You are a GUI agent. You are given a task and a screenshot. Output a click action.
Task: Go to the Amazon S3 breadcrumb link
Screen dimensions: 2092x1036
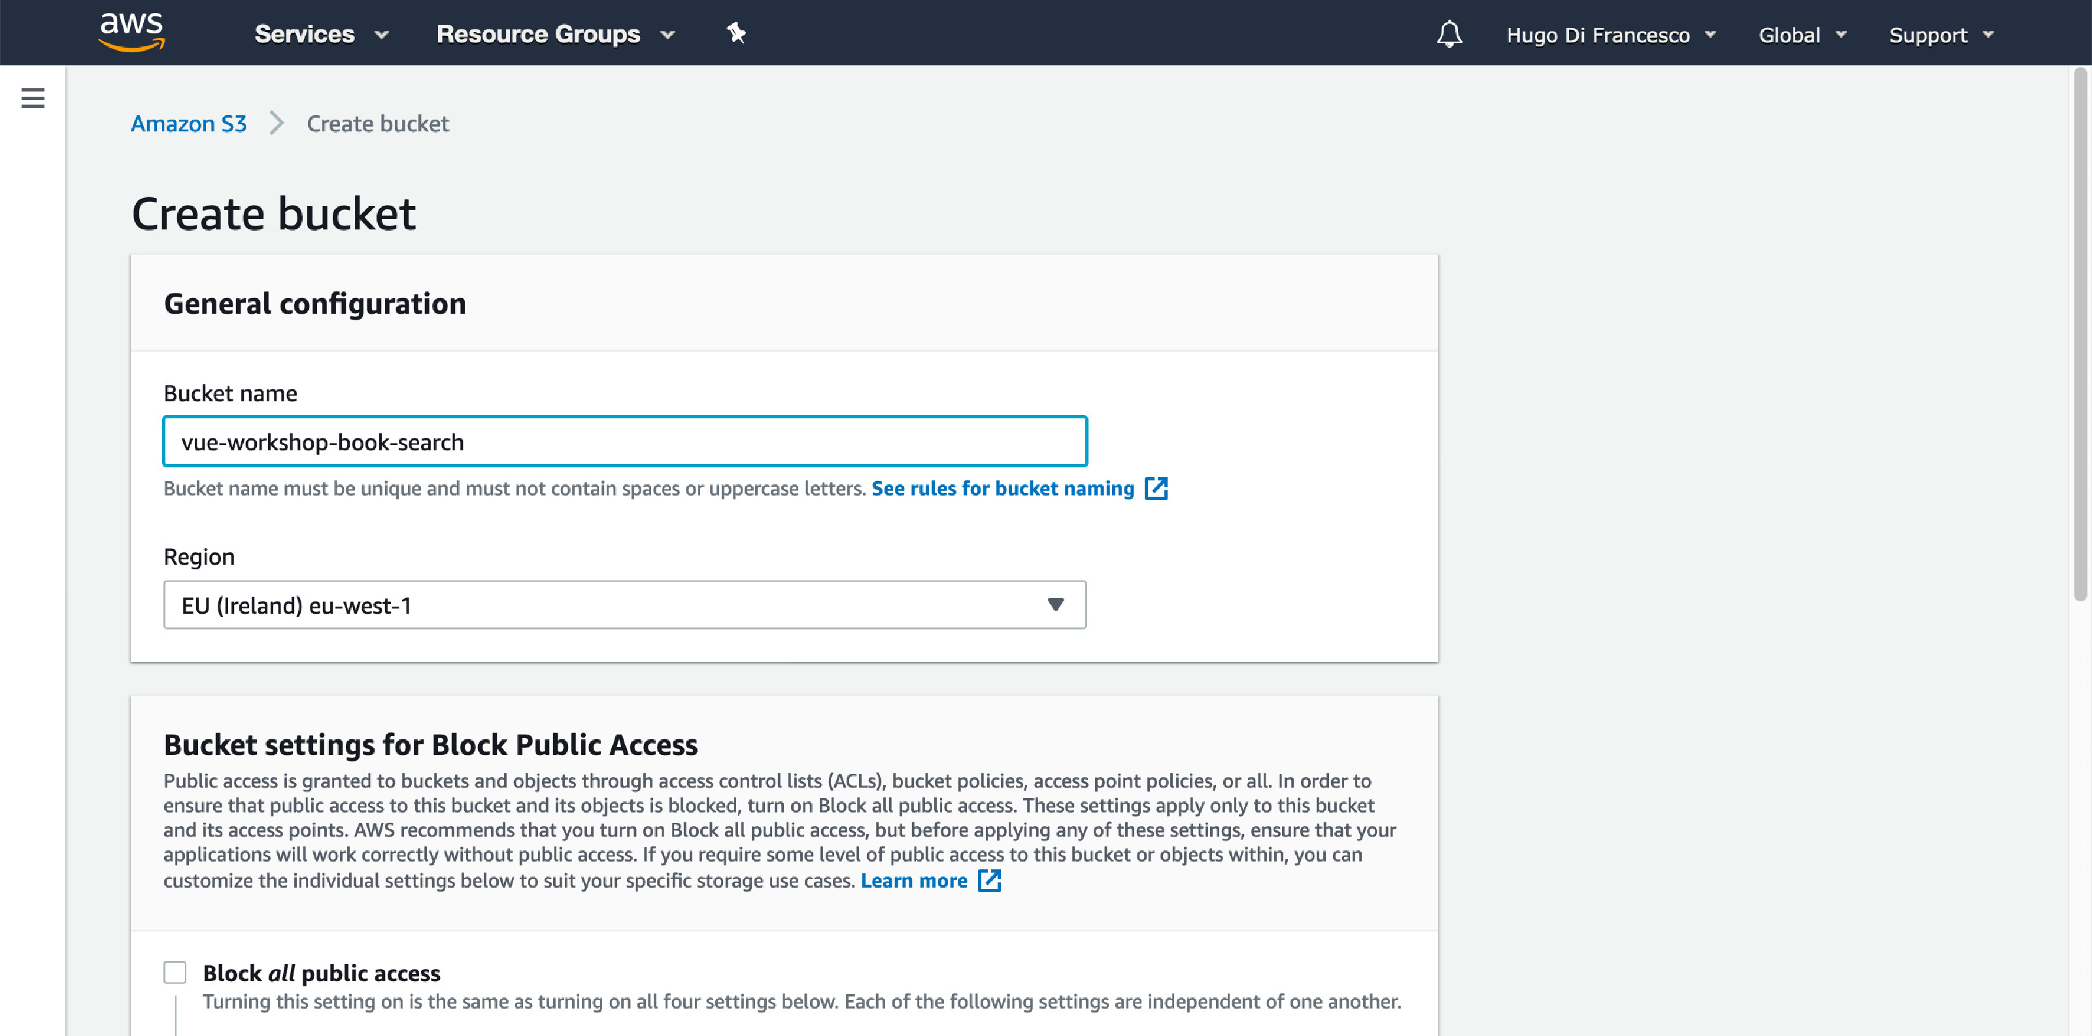[188, 124]
